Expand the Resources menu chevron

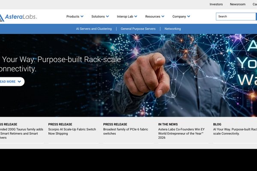(163, 16)
